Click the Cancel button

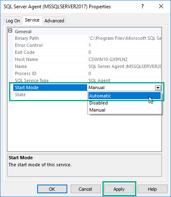[x=85, y=189]
